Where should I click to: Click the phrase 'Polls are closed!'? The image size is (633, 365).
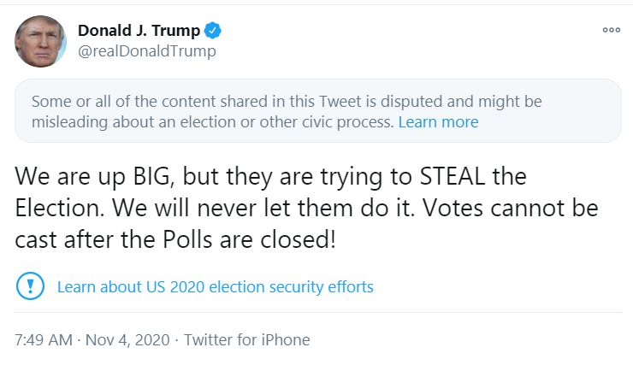[x=249, y=239]
